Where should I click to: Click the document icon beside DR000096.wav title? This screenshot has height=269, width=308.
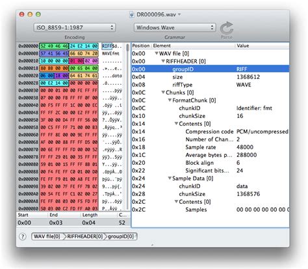131,14
